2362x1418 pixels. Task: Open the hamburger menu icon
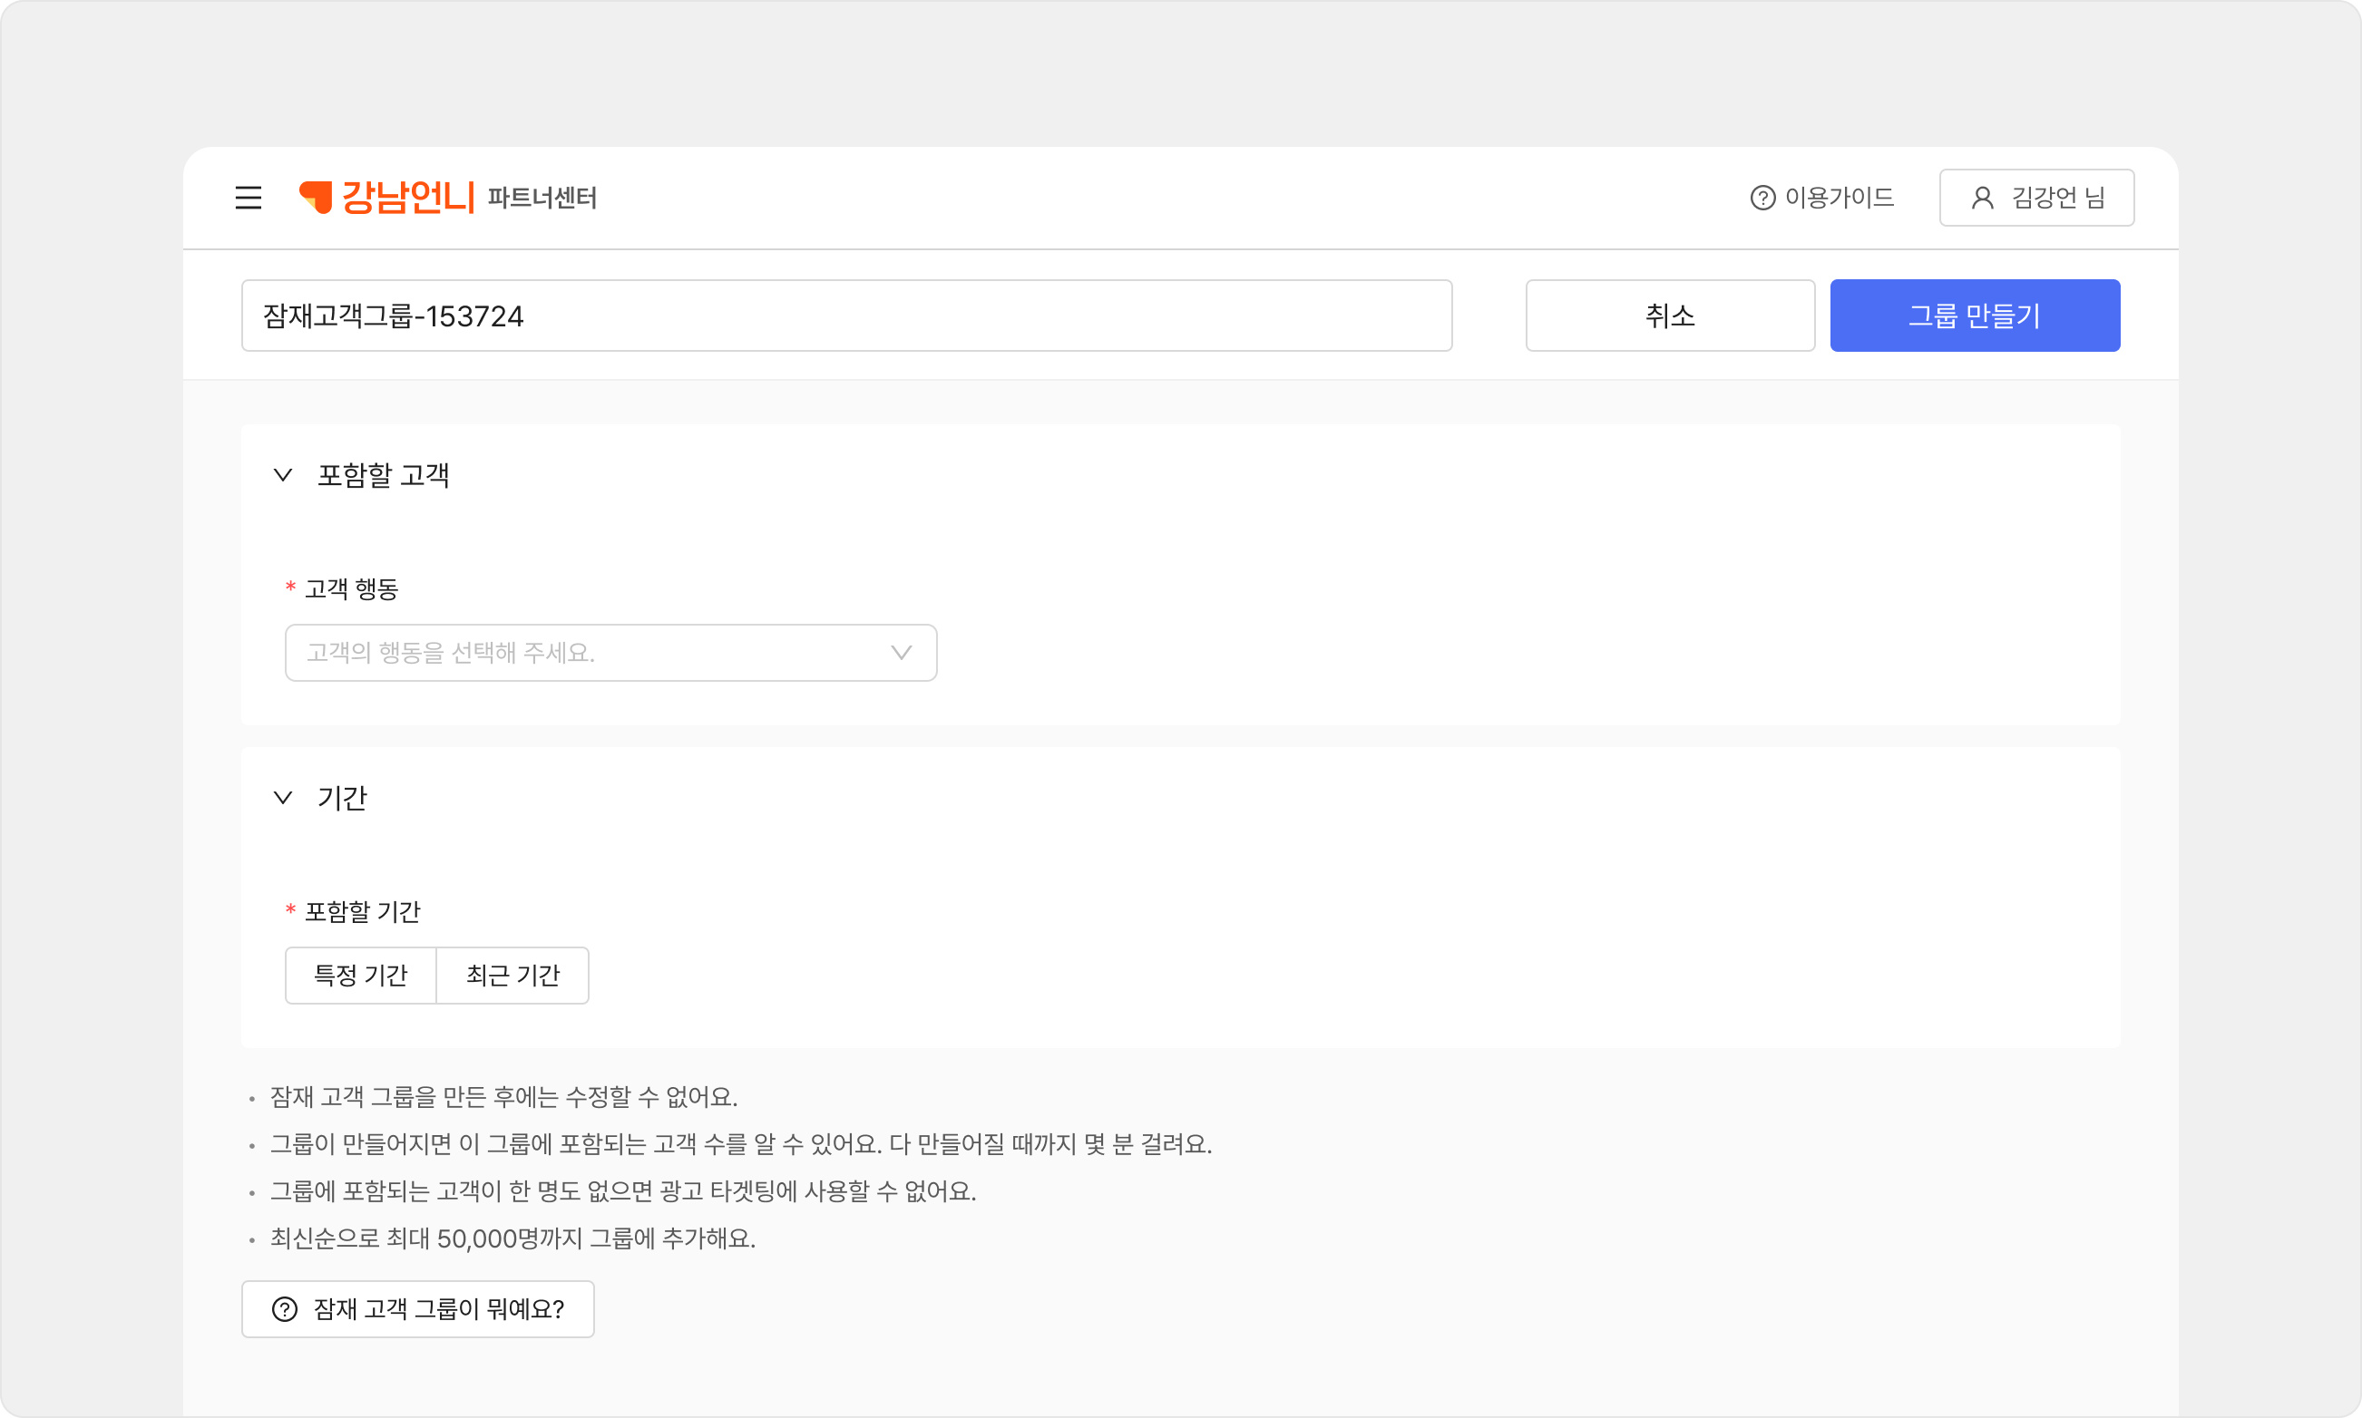click(249, 198)
